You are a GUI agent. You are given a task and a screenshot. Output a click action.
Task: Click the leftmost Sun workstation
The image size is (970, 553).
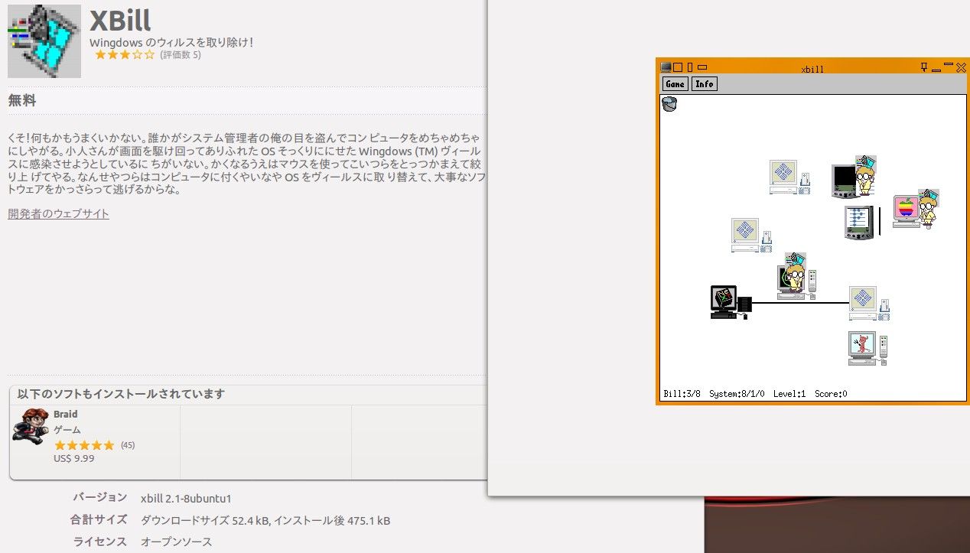click(751, 236)
